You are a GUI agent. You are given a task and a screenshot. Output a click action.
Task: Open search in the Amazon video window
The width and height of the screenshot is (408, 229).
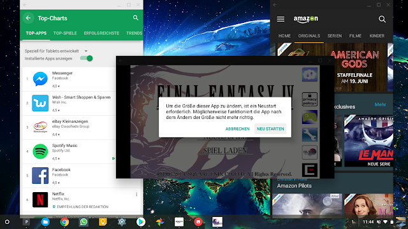(x=382, y=19)
